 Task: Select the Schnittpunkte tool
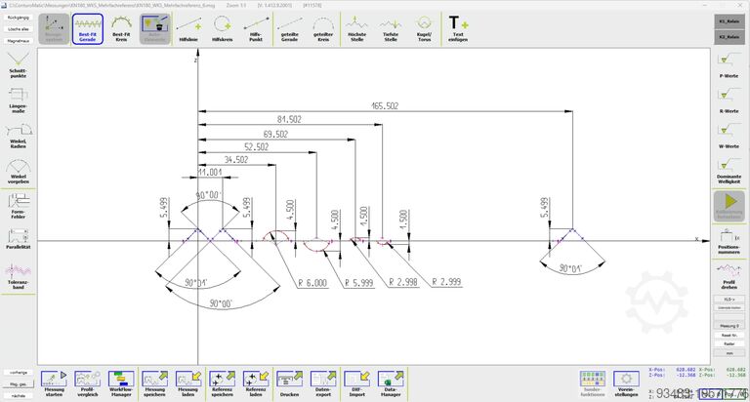tap(18, 68)
